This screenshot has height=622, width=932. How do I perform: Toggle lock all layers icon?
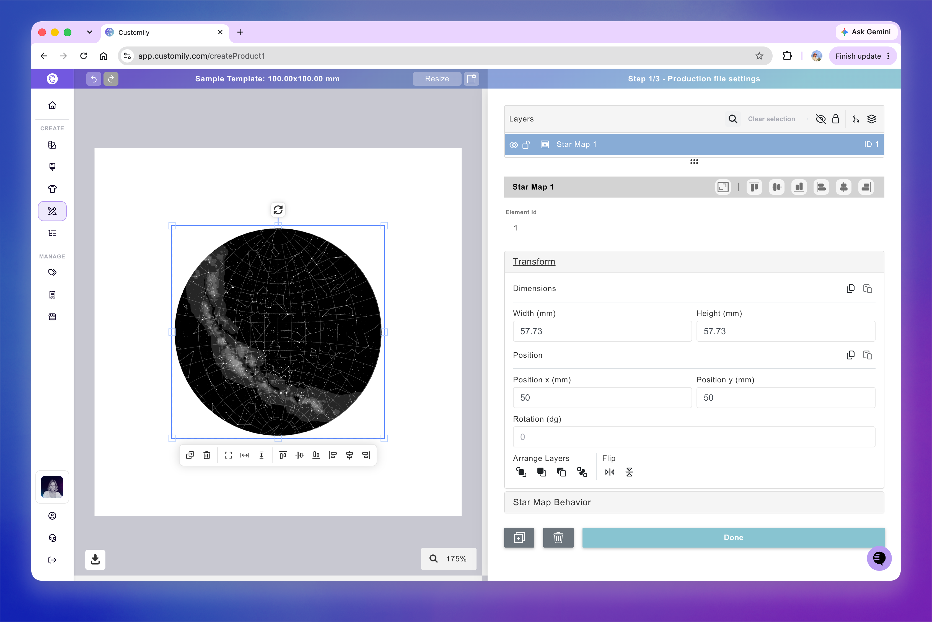pos(836,119)
